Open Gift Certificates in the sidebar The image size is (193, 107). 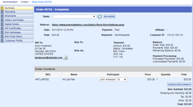[17, 28]
